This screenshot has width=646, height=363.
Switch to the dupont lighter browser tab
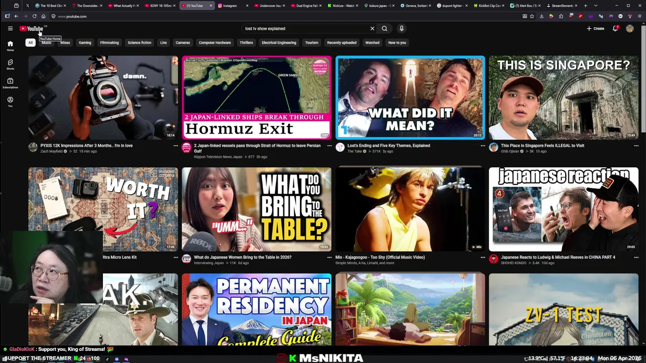tap(452, 6)
